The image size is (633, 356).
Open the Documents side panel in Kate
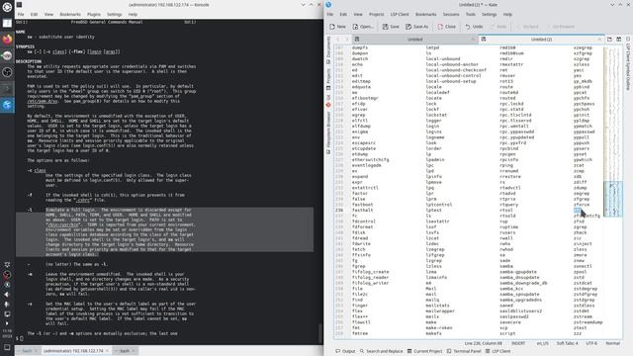[328, 49]
